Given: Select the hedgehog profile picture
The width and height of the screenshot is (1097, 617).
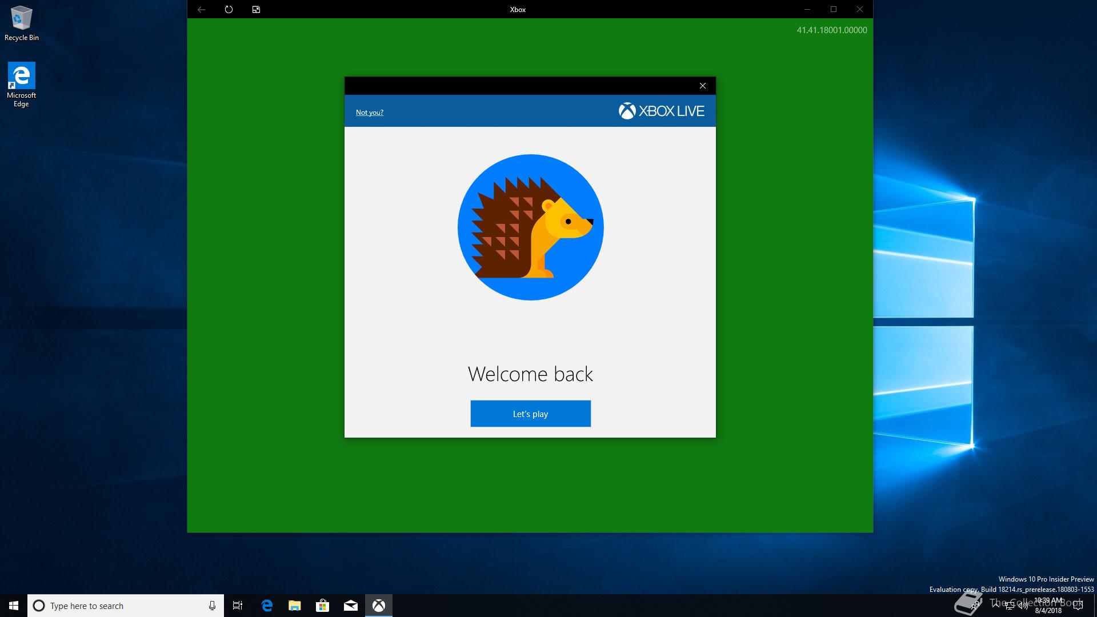Looking at the screenshot, I should pyautogui.click(x=530, y=227).
